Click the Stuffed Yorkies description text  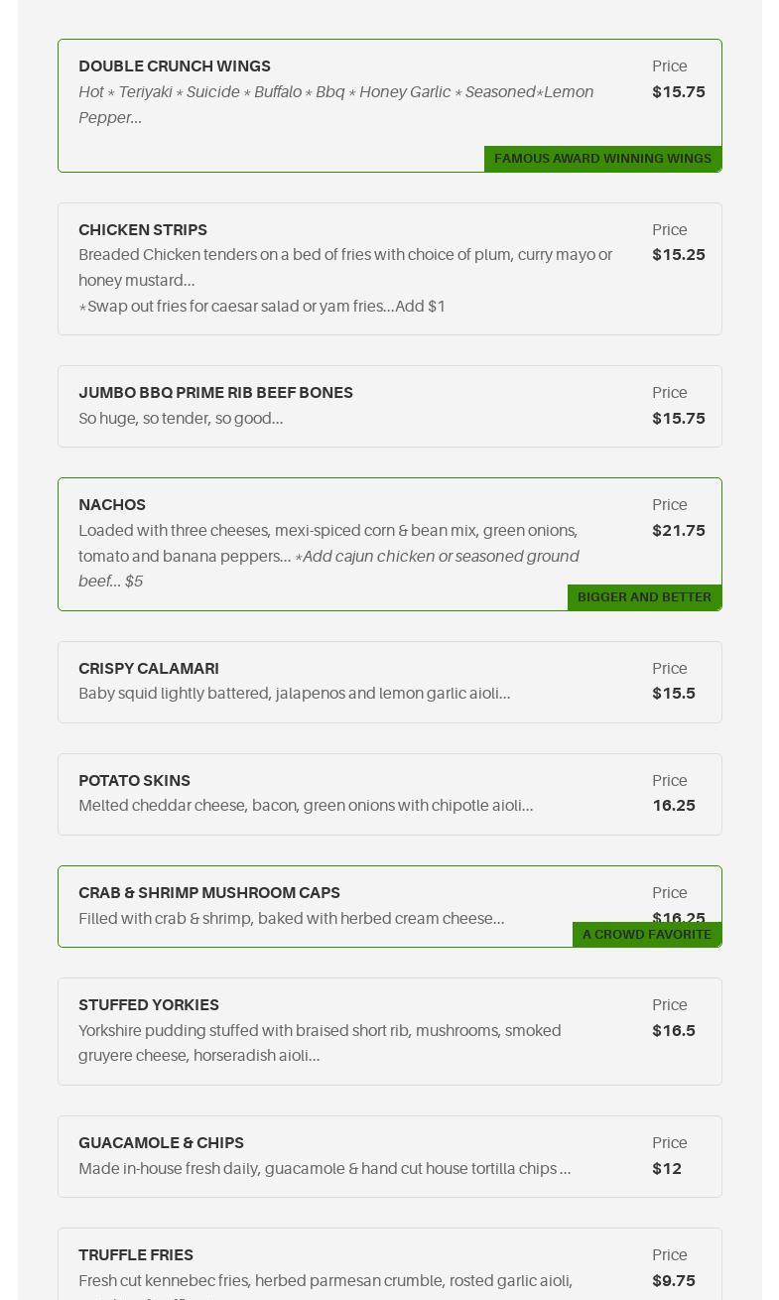tap(320, 1043)
